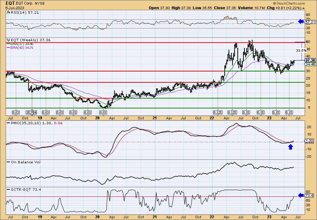Click the year 21 label on bottom time axis
Image resolution: width=317 pixels, height=220 pixels.
tap(155, 217)
